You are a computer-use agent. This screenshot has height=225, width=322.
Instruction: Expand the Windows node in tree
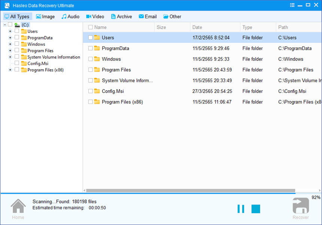[x=10, y=44]
